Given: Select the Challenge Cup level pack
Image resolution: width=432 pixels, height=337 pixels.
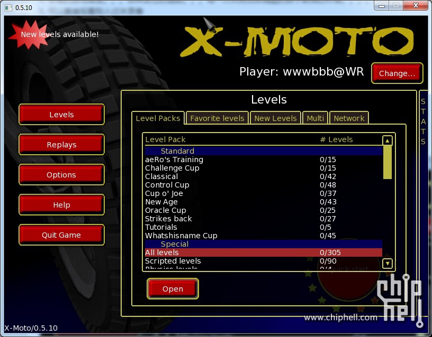Looking at the screenshot, I should coord(264,168).
